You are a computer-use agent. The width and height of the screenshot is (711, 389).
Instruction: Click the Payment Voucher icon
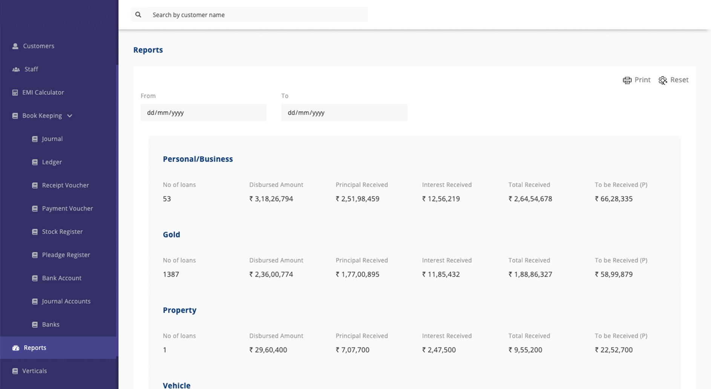pyautogui.click(x=35, y=208)
